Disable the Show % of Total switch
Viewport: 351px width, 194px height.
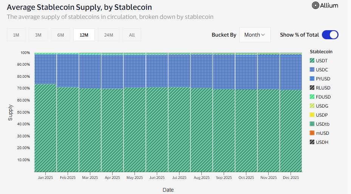330,35
